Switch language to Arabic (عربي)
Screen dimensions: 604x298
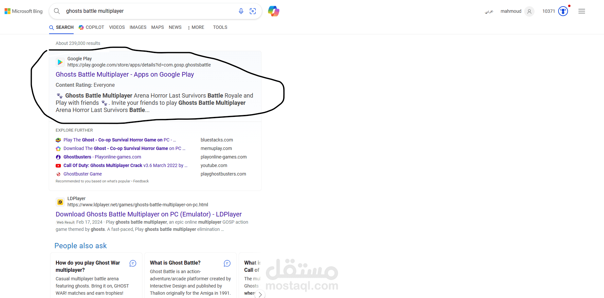(489, 11)
